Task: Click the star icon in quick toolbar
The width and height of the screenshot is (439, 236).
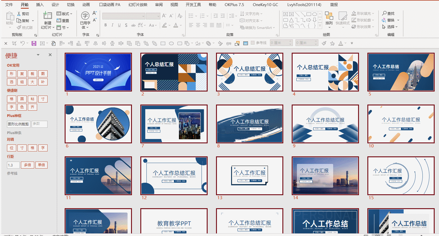Action: pos(332,43)
